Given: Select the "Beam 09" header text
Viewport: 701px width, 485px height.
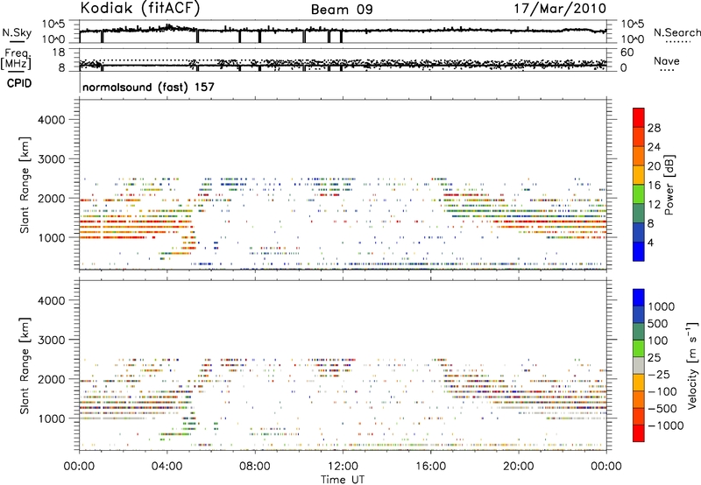Looking at the screenshot, I should tap(342, 10).
